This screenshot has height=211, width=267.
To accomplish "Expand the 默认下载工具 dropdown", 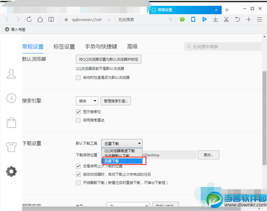I will tap(122, 143).
